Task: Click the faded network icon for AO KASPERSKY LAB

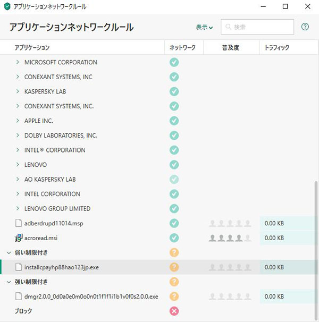Action: click(174, 179)
